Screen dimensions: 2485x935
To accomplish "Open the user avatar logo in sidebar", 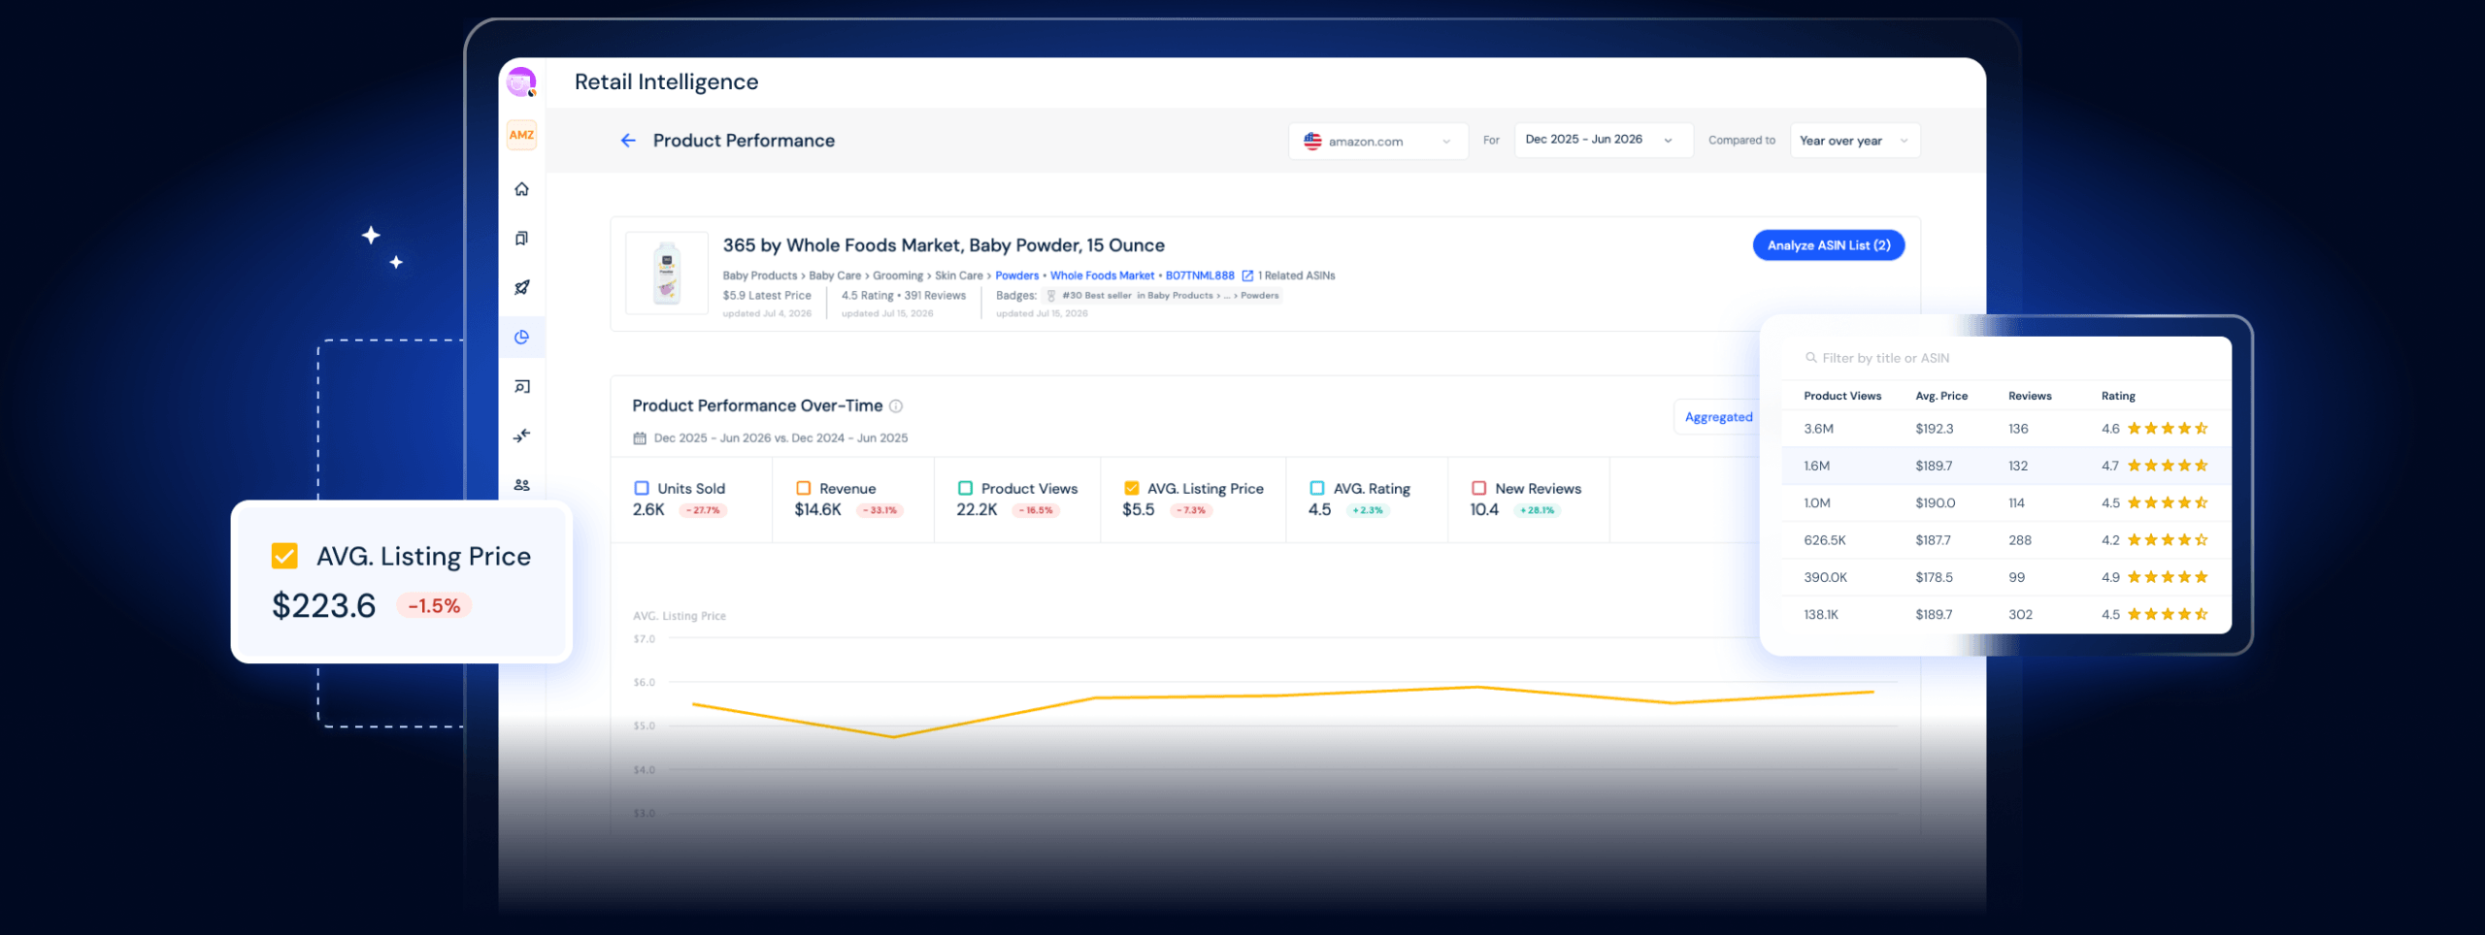I will [521, 82].
